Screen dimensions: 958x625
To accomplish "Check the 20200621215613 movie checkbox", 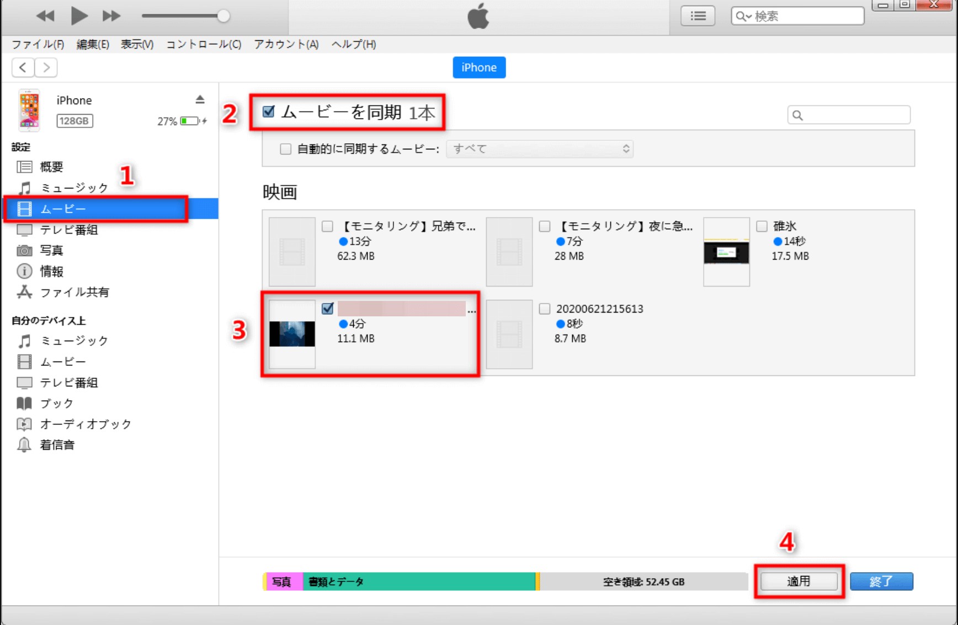I will point(545,309).
